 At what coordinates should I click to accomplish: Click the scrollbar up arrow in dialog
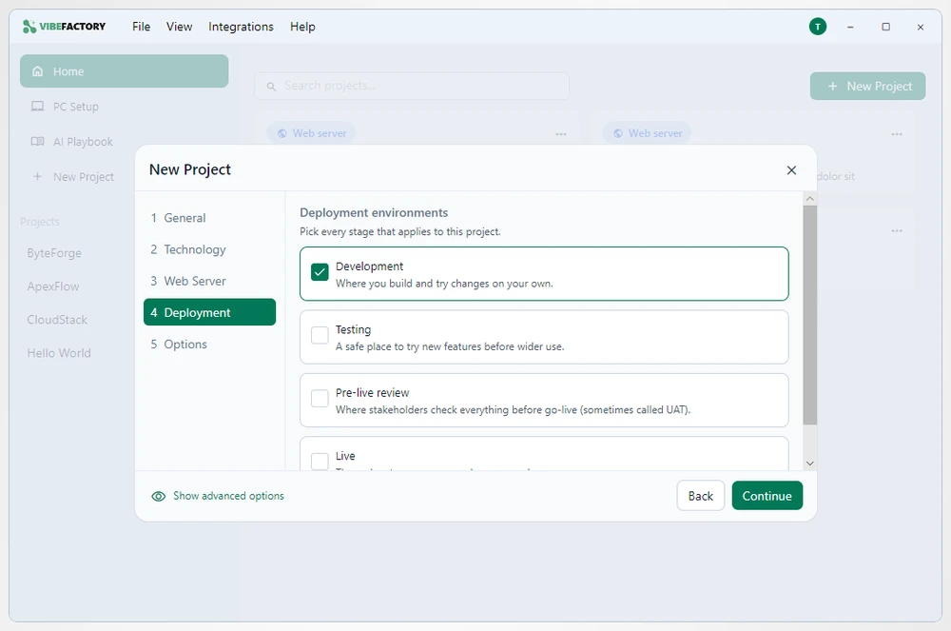click(x=809, y=199)
